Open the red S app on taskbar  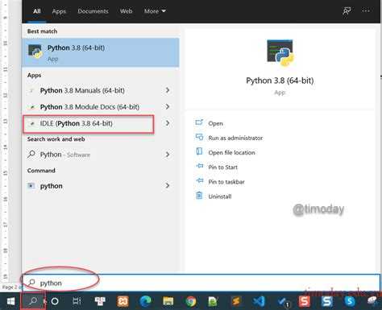coord(304,301)
